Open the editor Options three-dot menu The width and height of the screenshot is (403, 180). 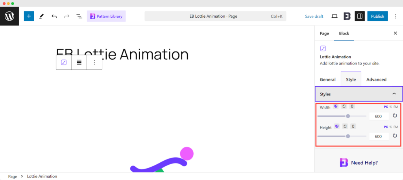click(396, 16)
